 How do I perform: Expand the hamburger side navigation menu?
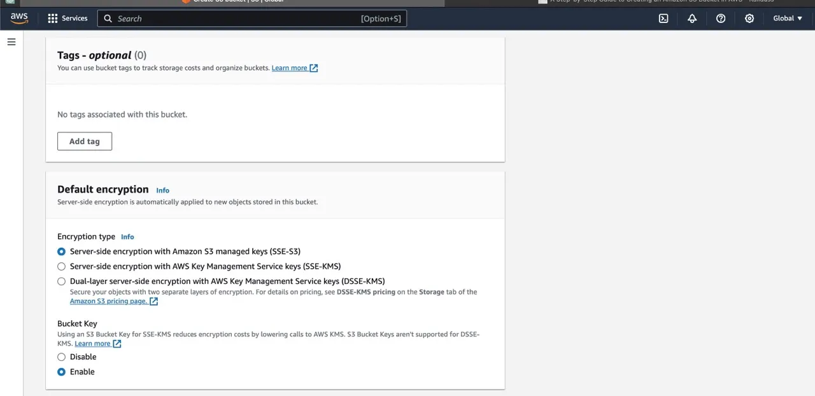tap(11, 42)
